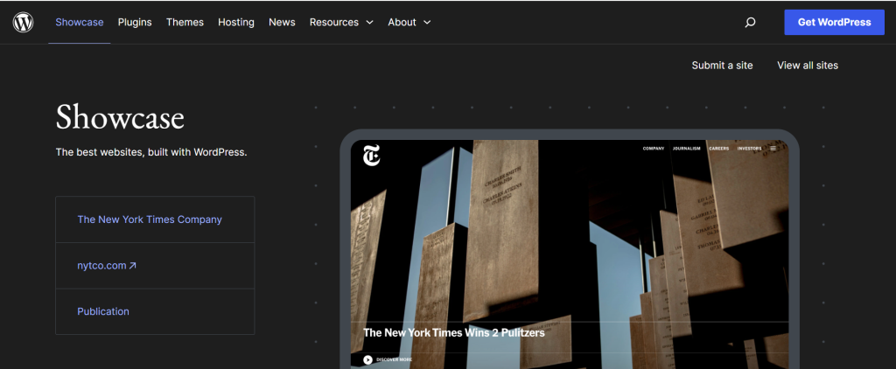Open the hamburger menu in site preview
Screen dimensions: 896x369
[773, 149]
